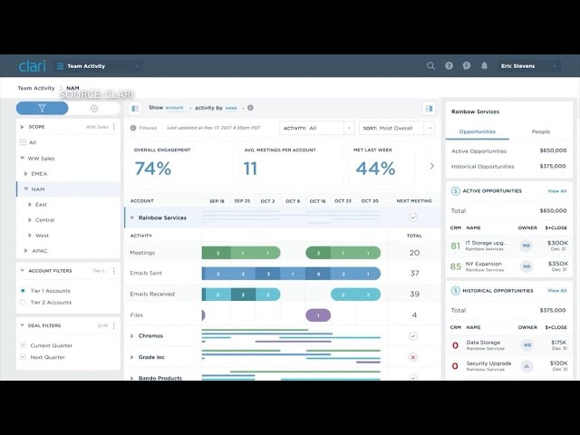Expand the East region node
The height and width of the screenshot is (435, 580).
tap(30, 204)
